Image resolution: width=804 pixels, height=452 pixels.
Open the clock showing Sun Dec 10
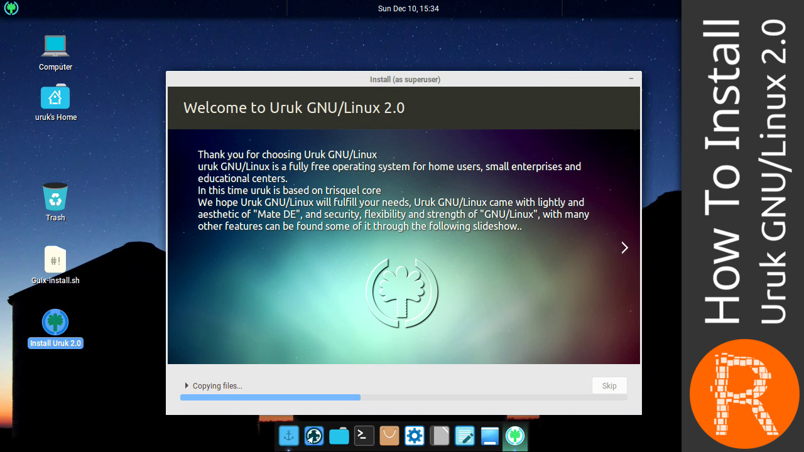(408, 8)
